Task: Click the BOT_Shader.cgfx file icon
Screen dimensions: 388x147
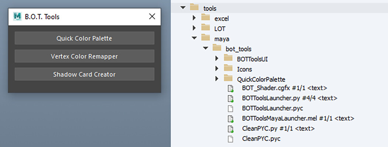Action: 231,88
